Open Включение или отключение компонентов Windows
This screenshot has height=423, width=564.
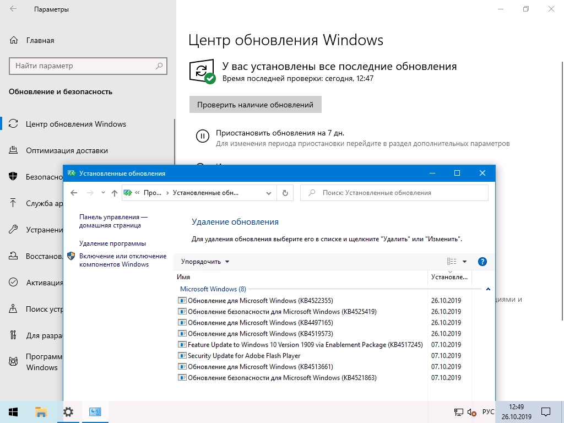point(123,260)
